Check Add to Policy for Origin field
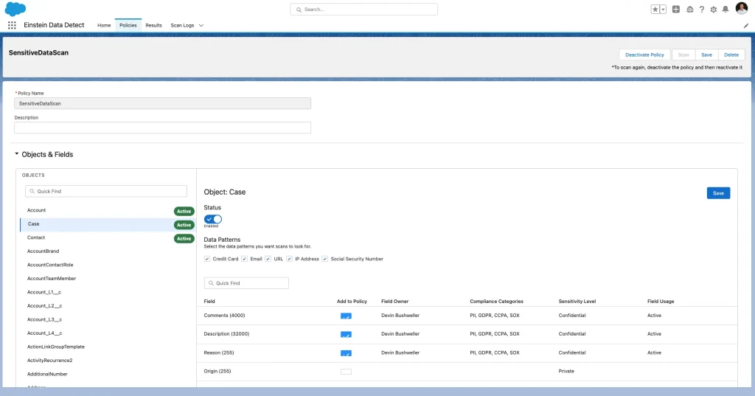Image resolution: width=755 pixels, height=396 pixels. 347,372
